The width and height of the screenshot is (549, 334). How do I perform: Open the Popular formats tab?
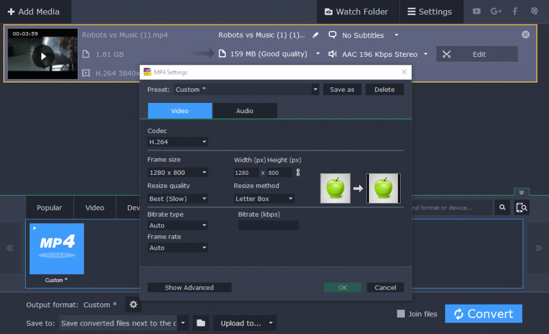pos(49,207)
